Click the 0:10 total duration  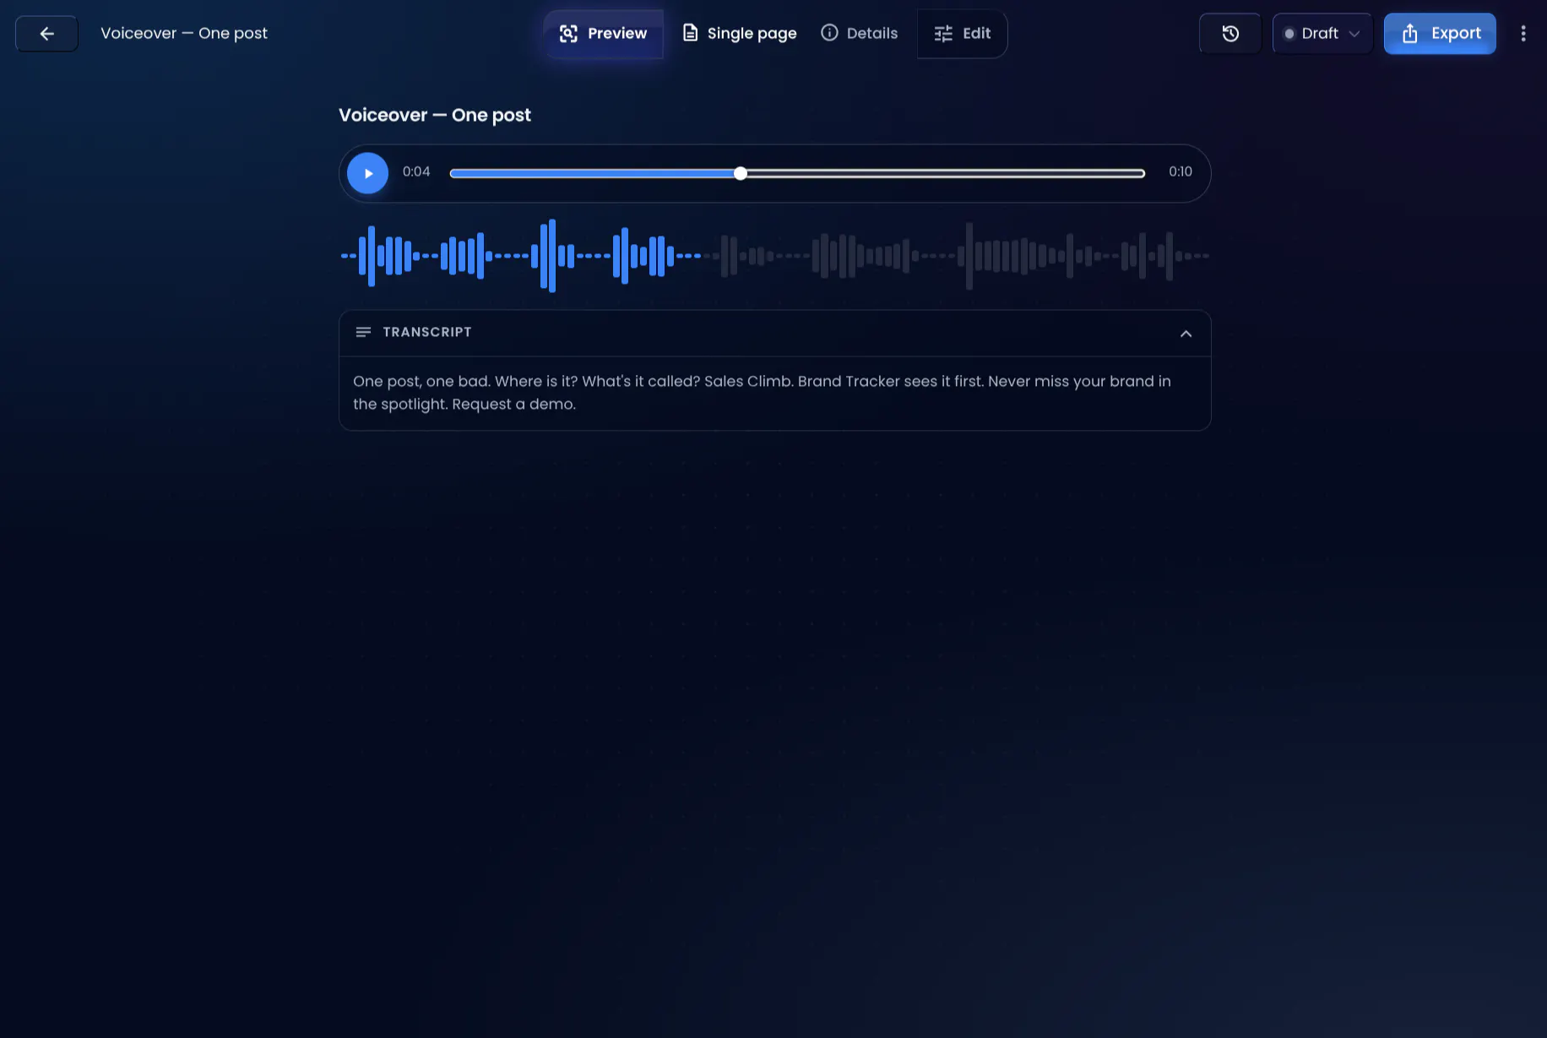[1181, 172]
